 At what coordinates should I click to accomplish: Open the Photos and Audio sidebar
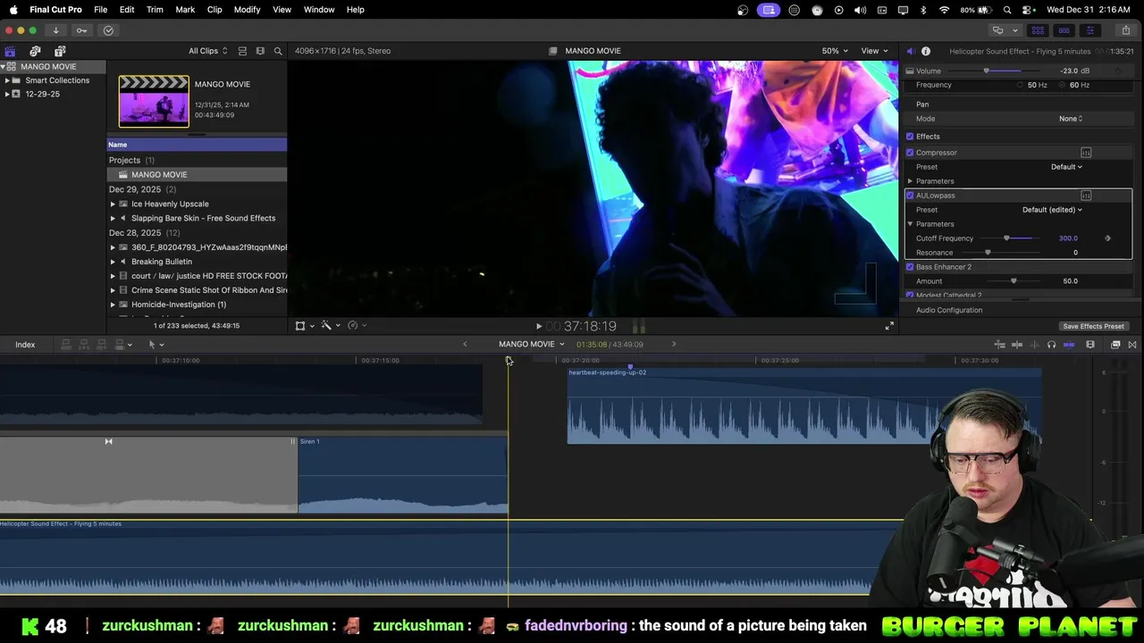click(35, 51)
